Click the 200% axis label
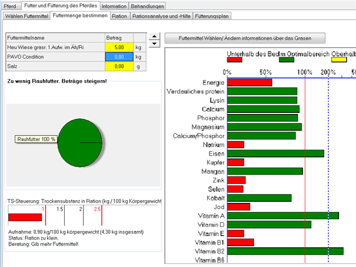The width and height of the screenshot is (356, 267). coord(328,72)
